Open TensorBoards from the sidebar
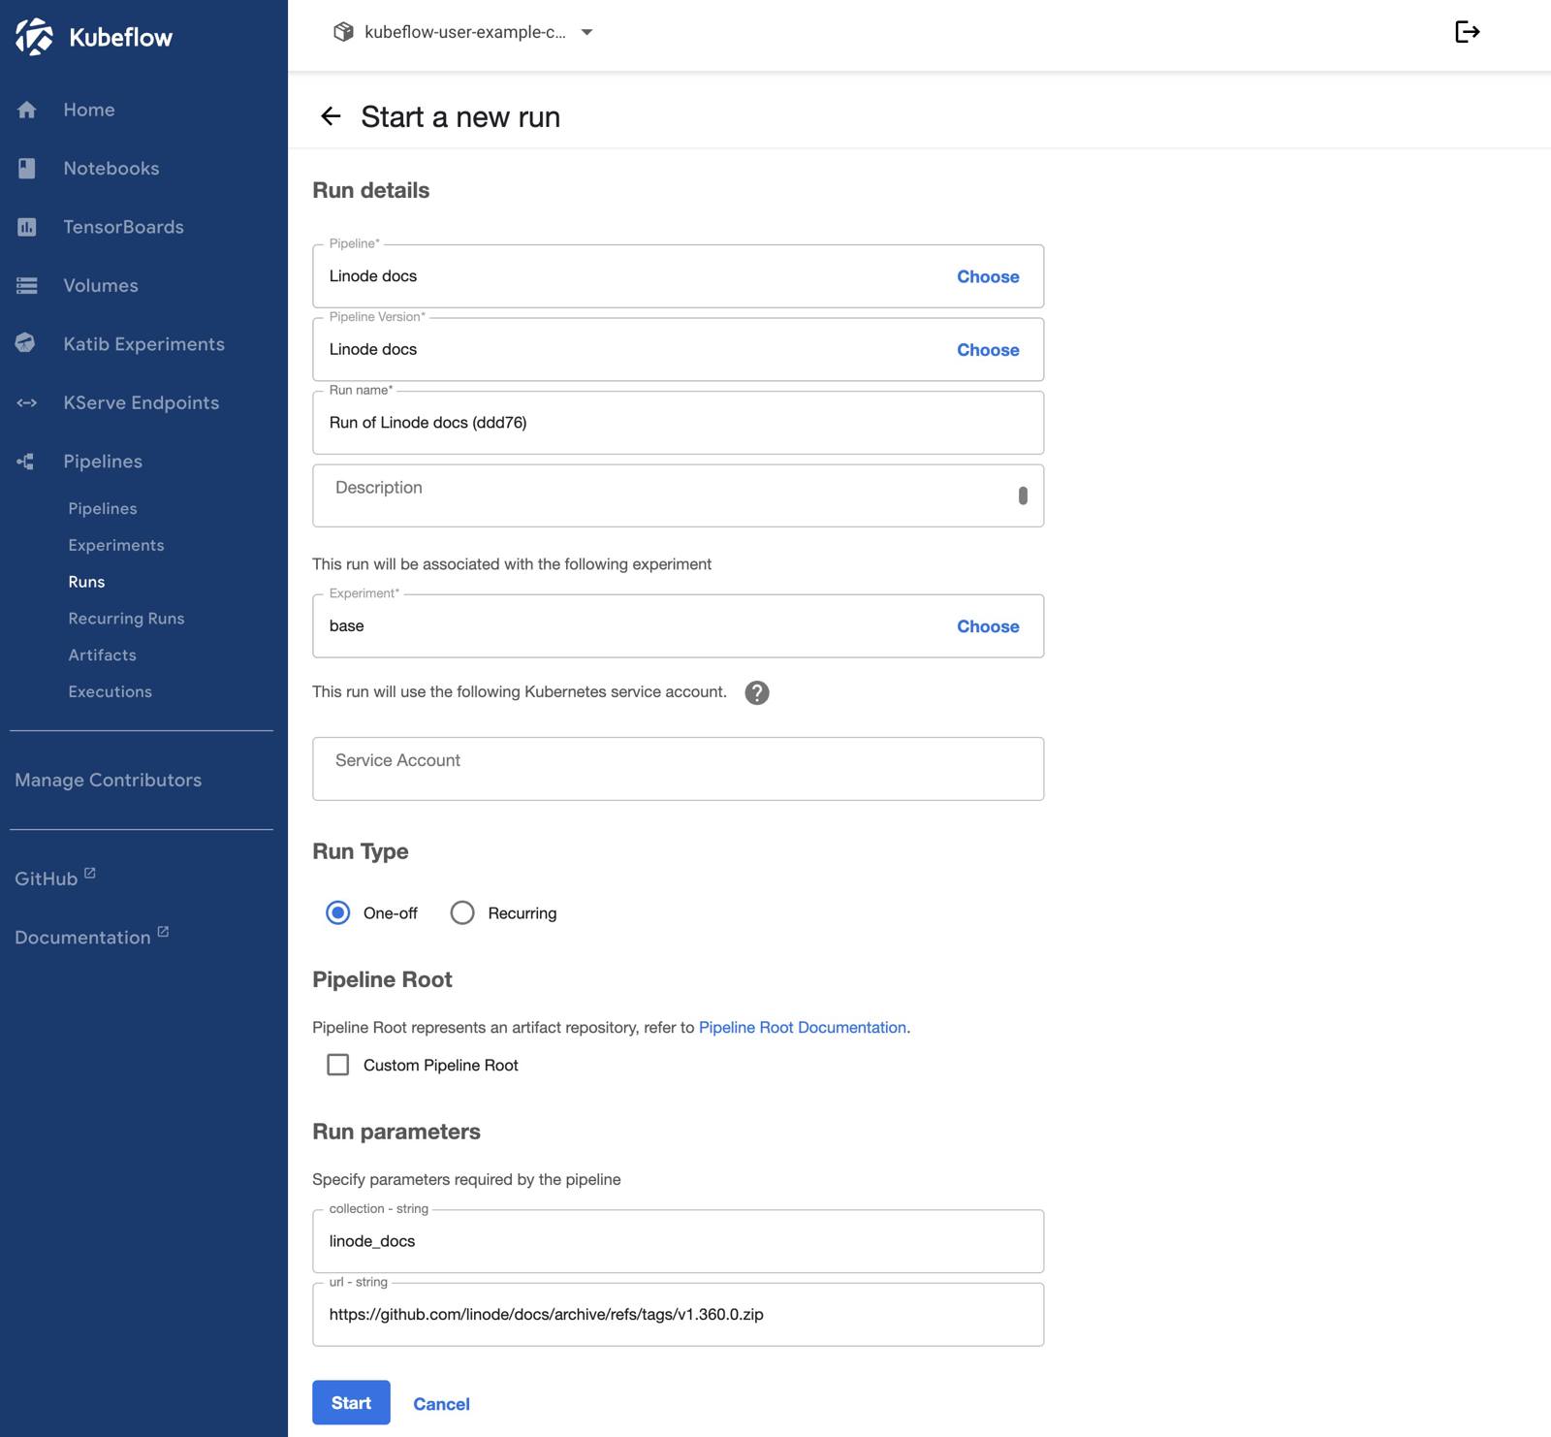This screenshot has height=1437, width=1551. (26, 227)
